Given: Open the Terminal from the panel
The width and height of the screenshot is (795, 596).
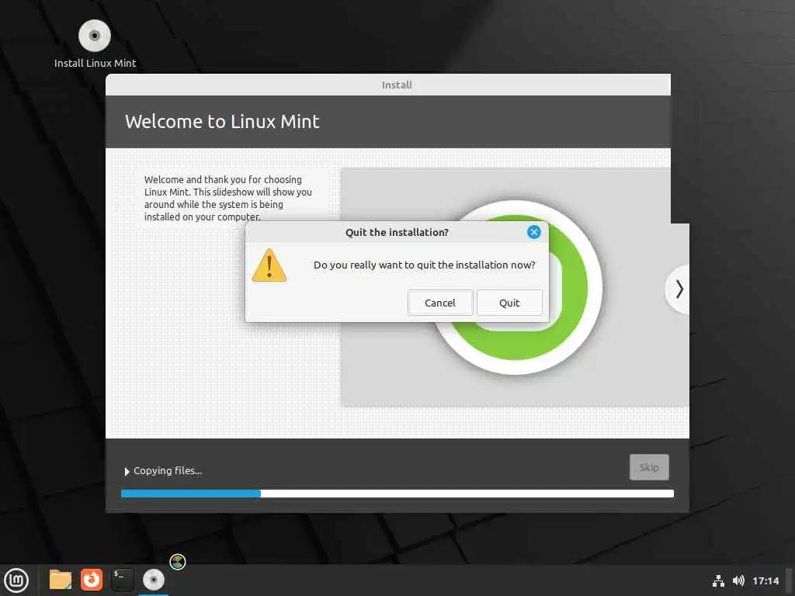Looking at the screenshot, I should tap(122, 580).
